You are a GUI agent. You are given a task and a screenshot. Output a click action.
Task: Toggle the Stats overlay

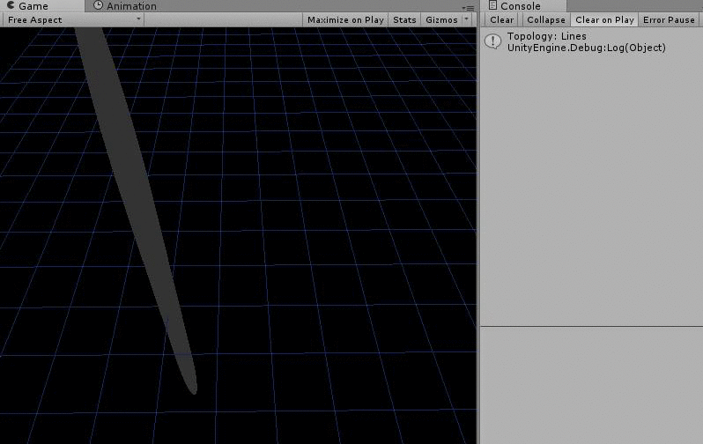coord(404,19)
